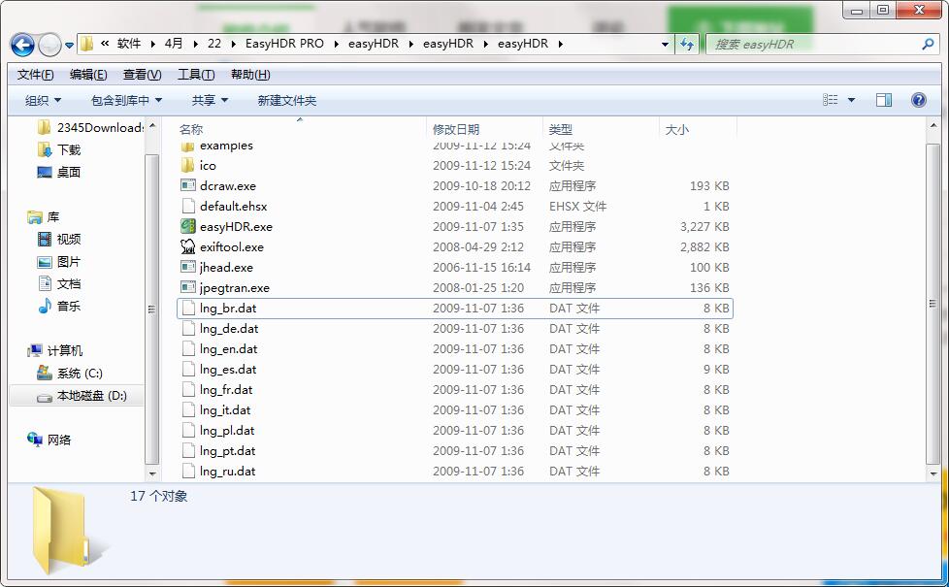Click EasyHDR PRO in breadcrumb path
The width and height of the screenshot is (949, 587).
pyautogui.click(x=284, y=44)
